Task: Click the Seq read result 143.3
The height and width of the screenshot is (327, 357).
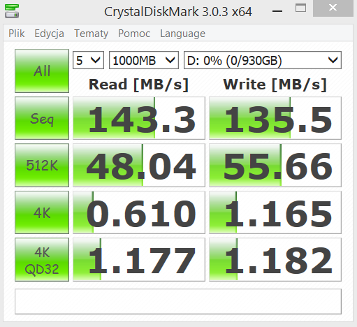Action: click(139, 118)
